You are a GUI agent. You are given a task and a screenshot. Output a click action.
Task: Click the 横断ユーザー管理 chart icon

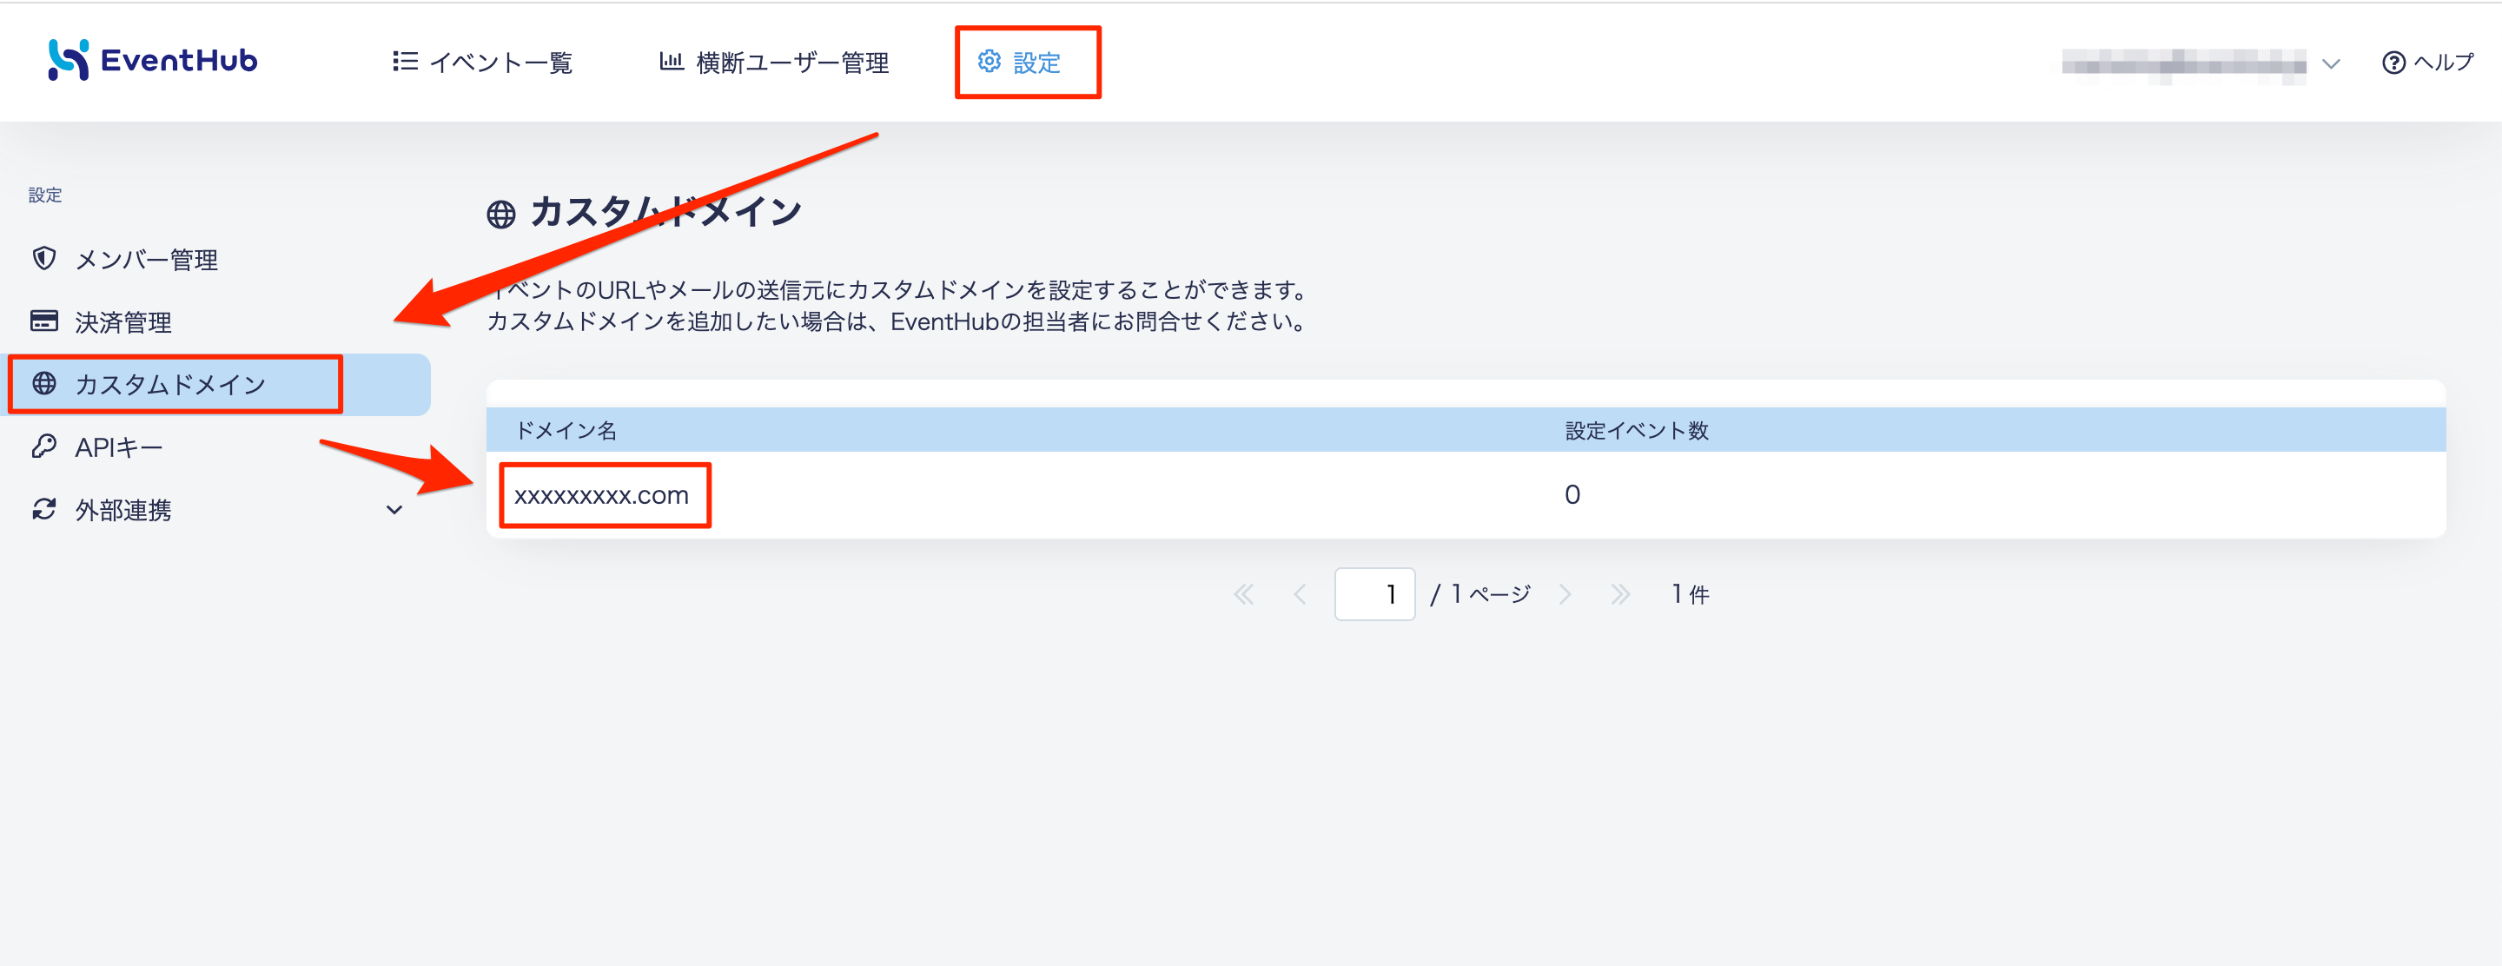[672, 63]
